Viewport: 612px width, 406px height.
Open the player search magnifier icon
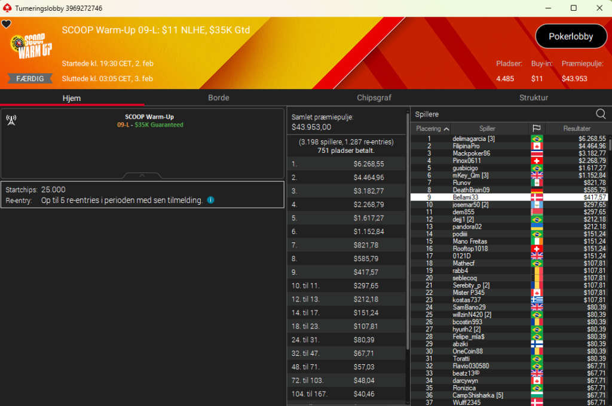(601, 114)
